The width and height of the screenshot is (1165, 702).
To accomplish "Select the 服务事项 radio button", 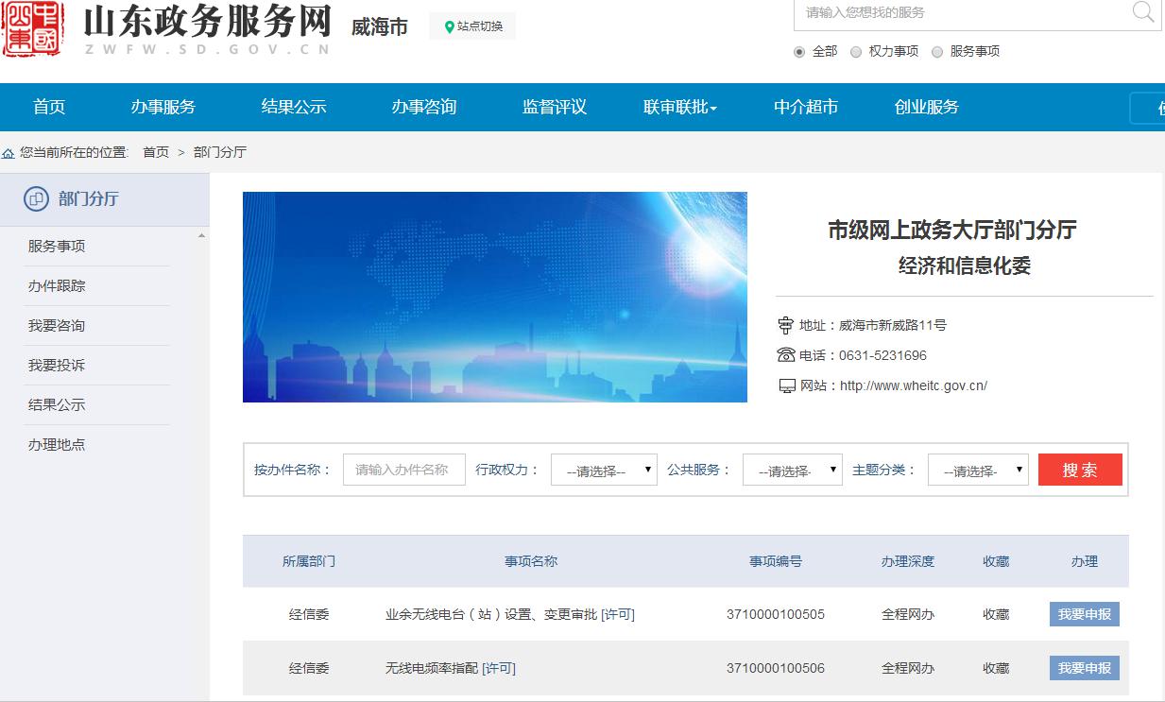I will pos(937,52).
